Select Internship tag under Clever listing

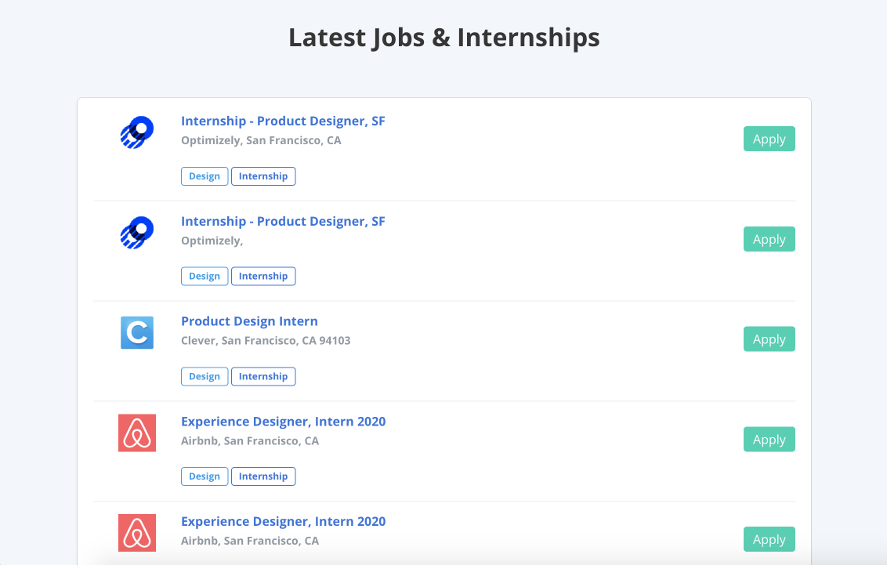pos(263,376)
